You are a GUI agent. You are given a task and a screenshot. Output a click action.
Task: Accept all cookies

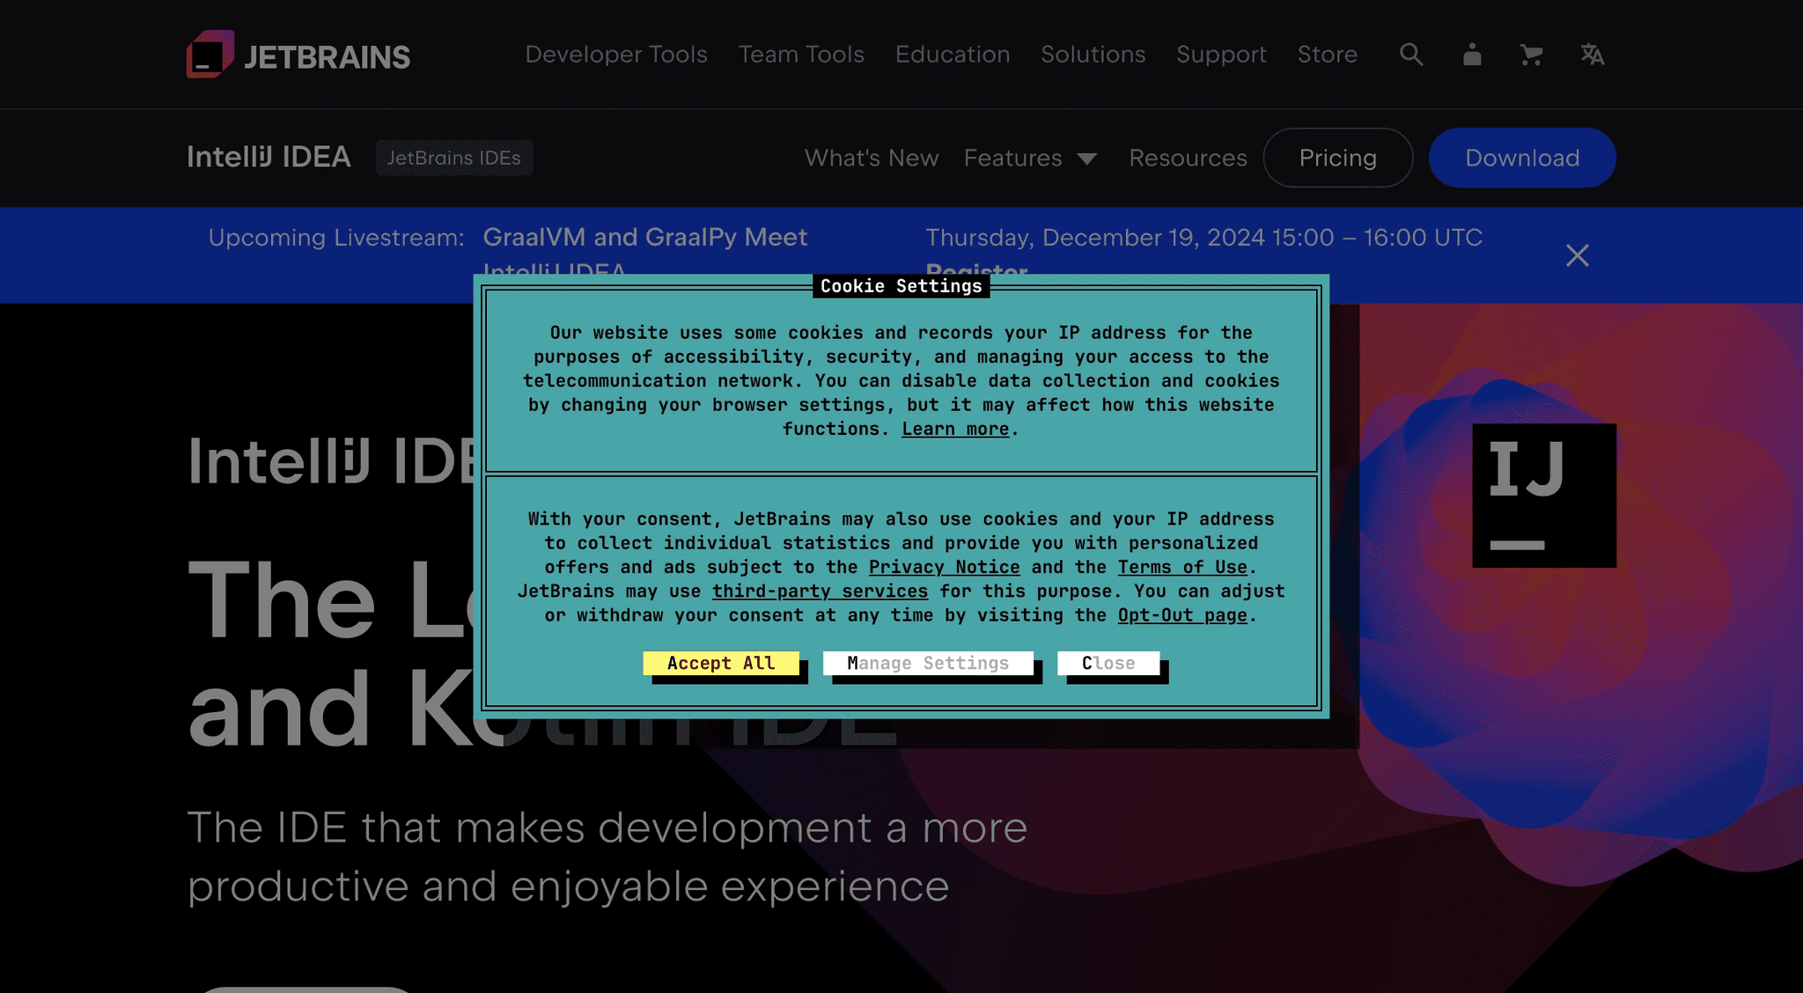coord(721,663)
